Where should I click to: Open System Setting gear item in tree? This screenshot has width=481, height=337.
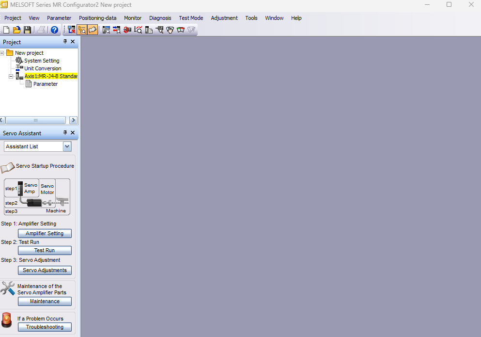[41, 61]
